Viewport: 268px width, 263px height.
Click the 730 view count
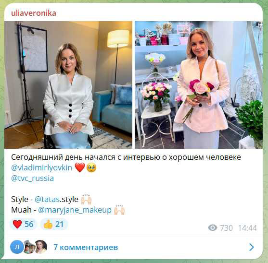click(x=226, y=228)
